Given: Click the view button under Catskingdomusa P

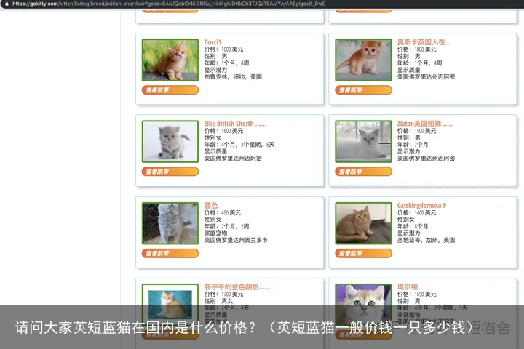Looking at the screenshot, I should pyautogui.click(x=363, y=253).
